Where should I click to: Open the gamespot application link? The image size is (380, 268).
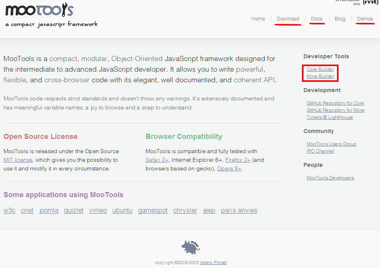pos(153,211)
